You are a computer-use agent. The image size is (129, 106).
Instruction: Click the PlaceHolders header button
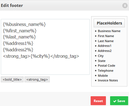coord(109,23)
